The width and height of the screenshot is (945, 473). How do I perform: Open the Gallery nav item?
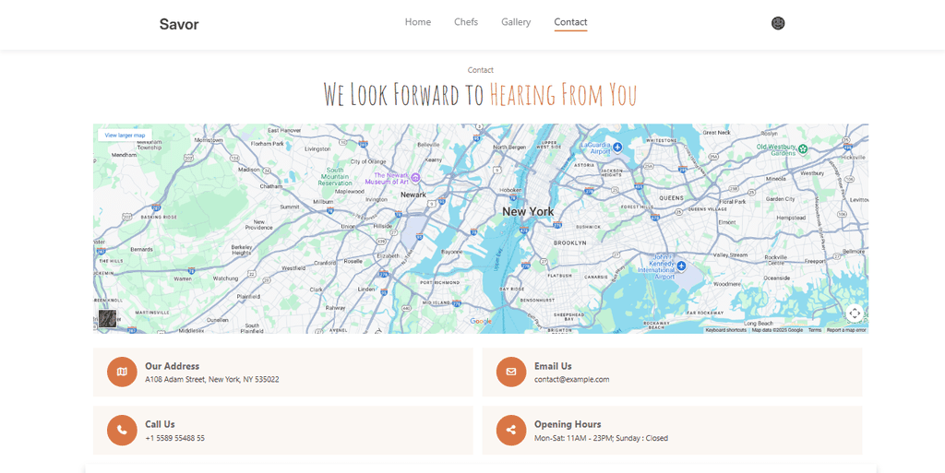[516, 22]
